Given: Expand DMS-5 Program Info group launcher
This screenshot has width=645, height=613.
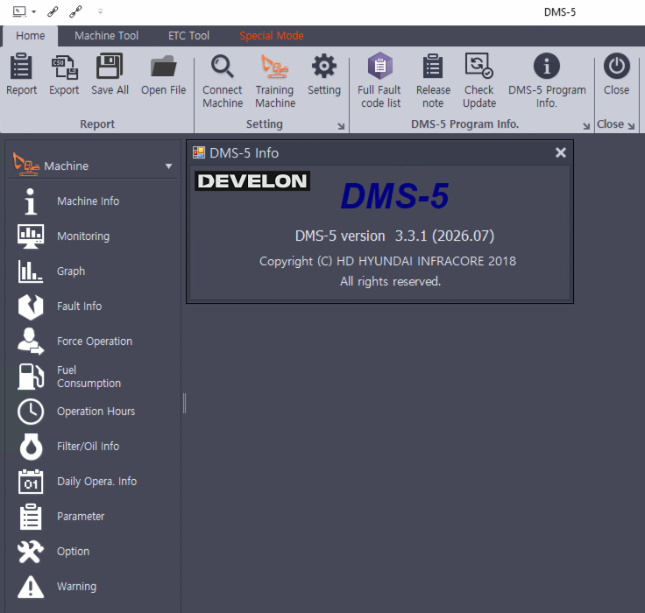Looking at the screenshot, I should coord(586,126).
